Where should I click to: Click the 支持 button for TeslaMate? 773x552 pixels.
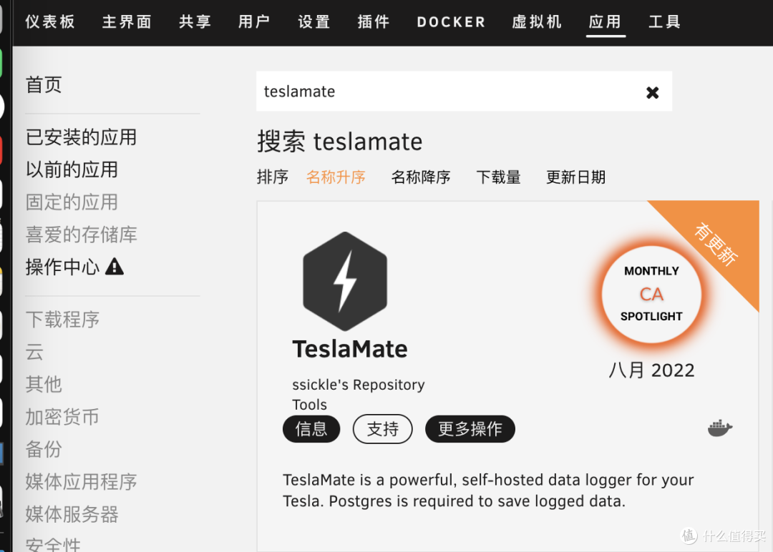coord(382,429)
